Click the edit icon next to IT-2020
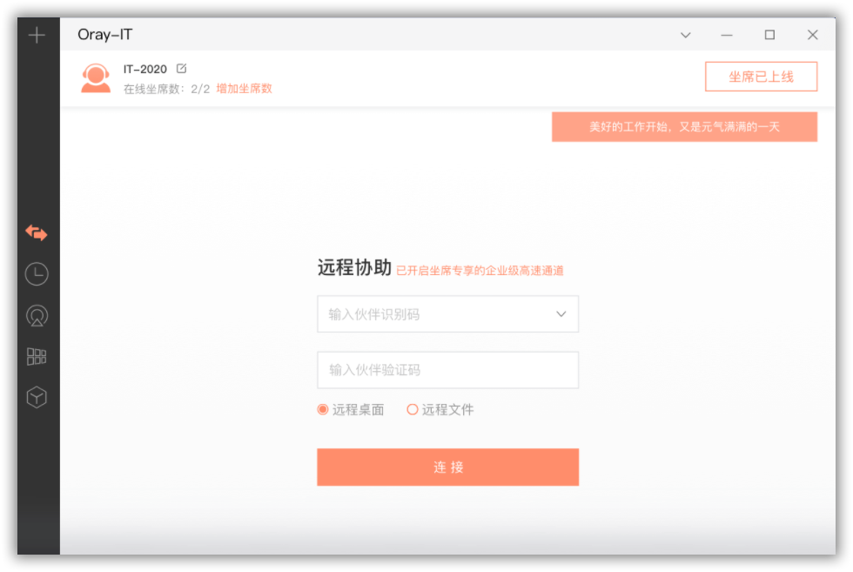853x572 pixels. (x=182, y=69)
